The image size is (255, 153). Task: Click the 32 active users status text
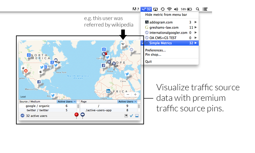[37, 116]
